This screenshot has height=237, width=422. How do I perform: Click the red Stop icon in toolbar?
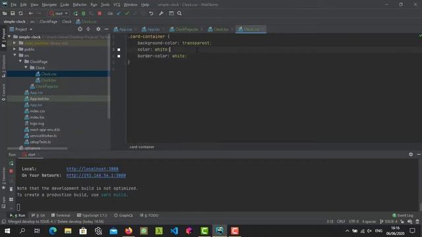pyautogui.click(x=100, y=13)
